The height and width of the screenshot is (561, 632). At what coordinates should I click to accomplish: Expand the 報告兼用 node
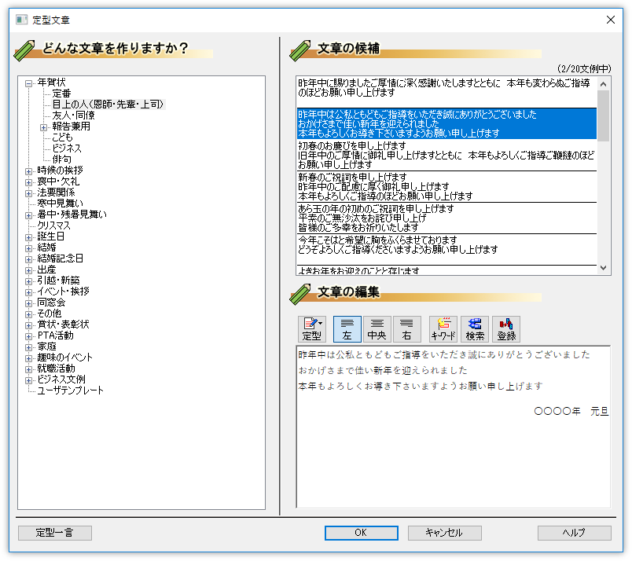(43, 127)
